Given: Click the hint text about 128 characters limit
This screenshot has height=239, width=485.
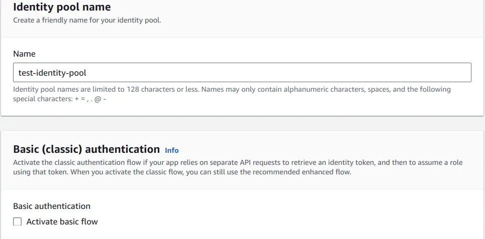Looking at the screenshot, I should [x=232, y=94].
